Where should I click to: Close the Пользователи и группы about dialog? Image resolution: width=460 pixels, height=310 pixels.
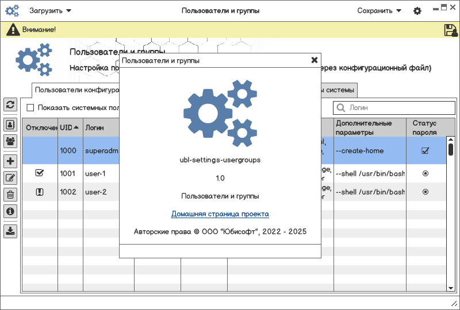click(x=314, y=60)
